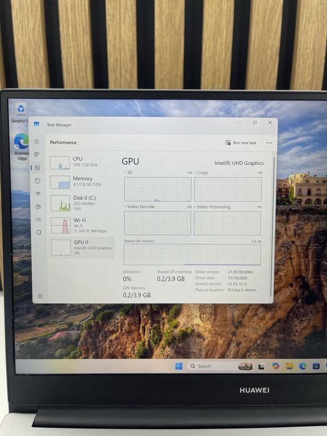Viewport: 327px width, 436px height.
Task: Open the Video Decode engine dropdown
Action: pos(140,207)
